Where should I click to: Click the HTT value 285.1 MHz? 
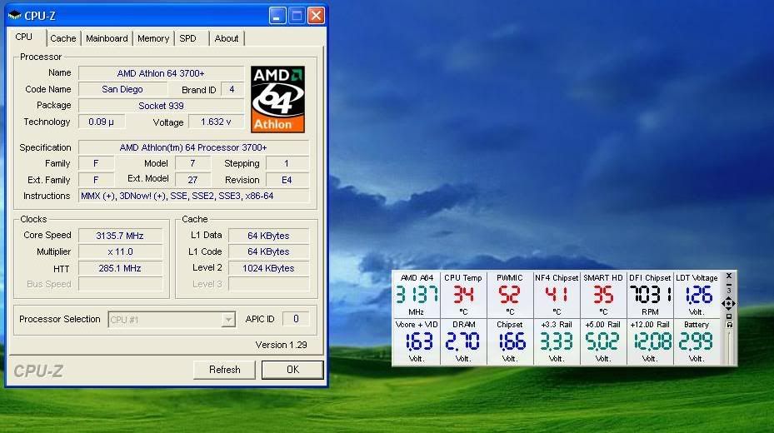(120, 268)
